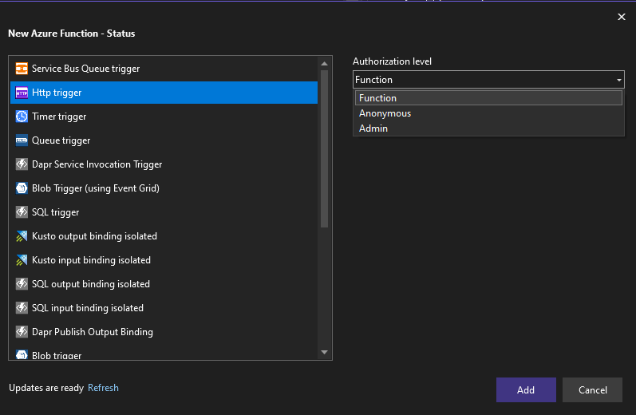
Task: Click the Dapr Publish Output Binding icon
Action: point(22,332)
